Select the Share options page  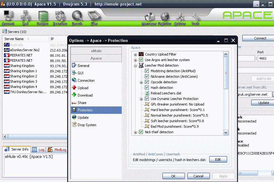(96, 103)
